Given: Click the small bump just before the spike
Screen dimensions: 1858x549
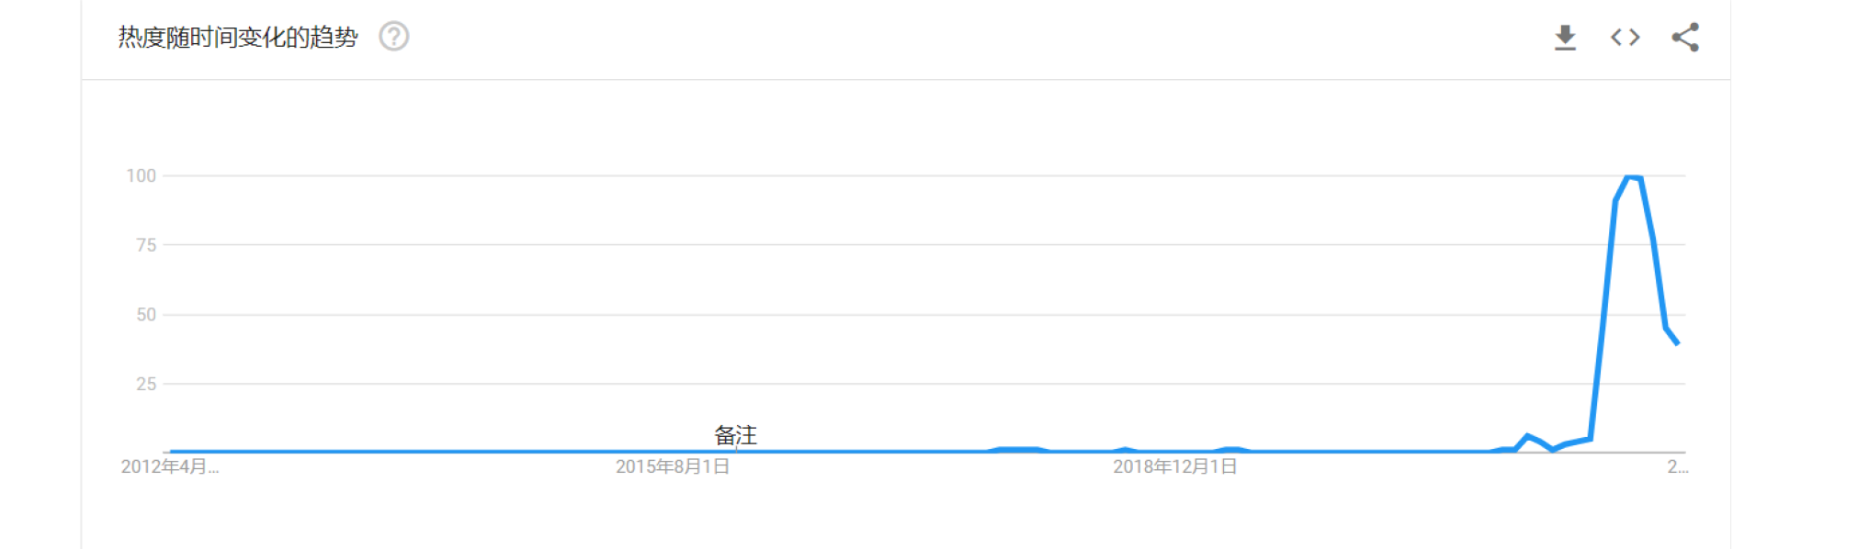Looking at the screenshot, I should pos(1528,437).
